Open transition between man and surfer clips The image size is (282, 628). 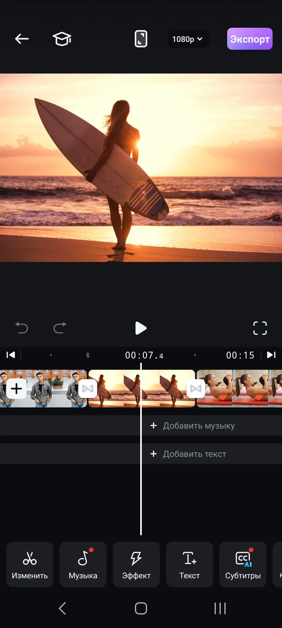pos(88,389)
